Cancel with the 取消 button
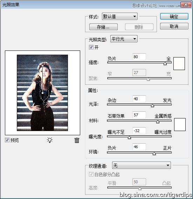The width and height of the screenshot is (193, 199). 174,26
